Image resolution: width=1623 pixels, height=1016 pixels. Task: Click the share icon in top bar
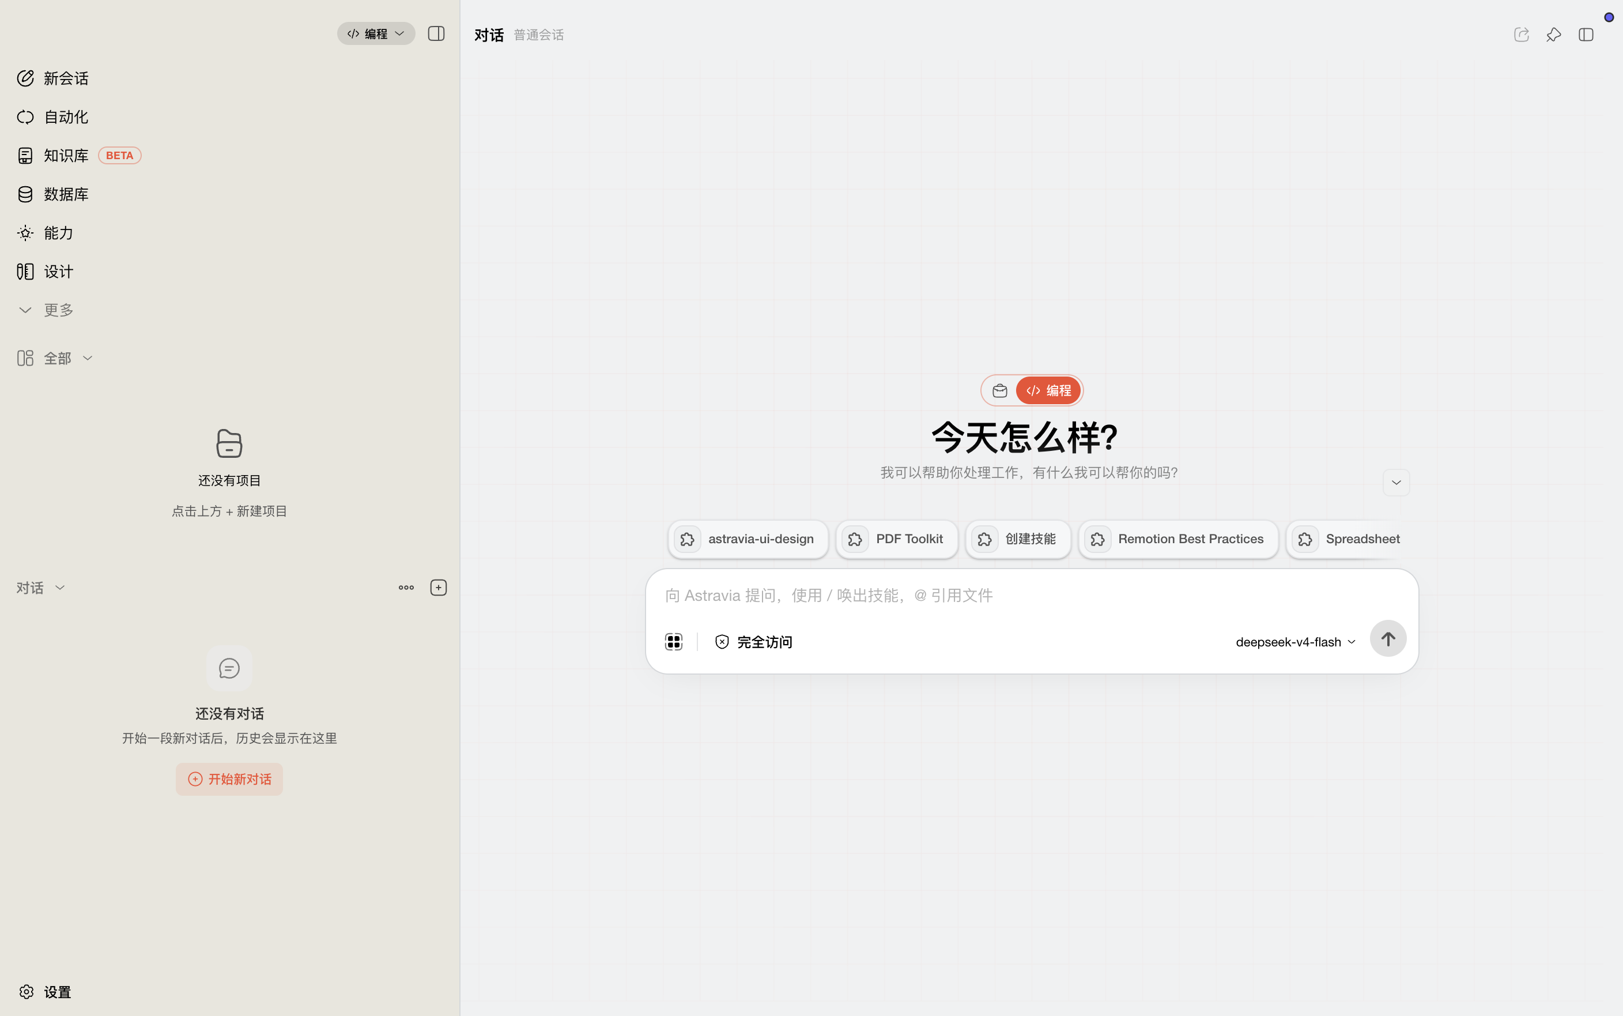tap(1522, 35)
